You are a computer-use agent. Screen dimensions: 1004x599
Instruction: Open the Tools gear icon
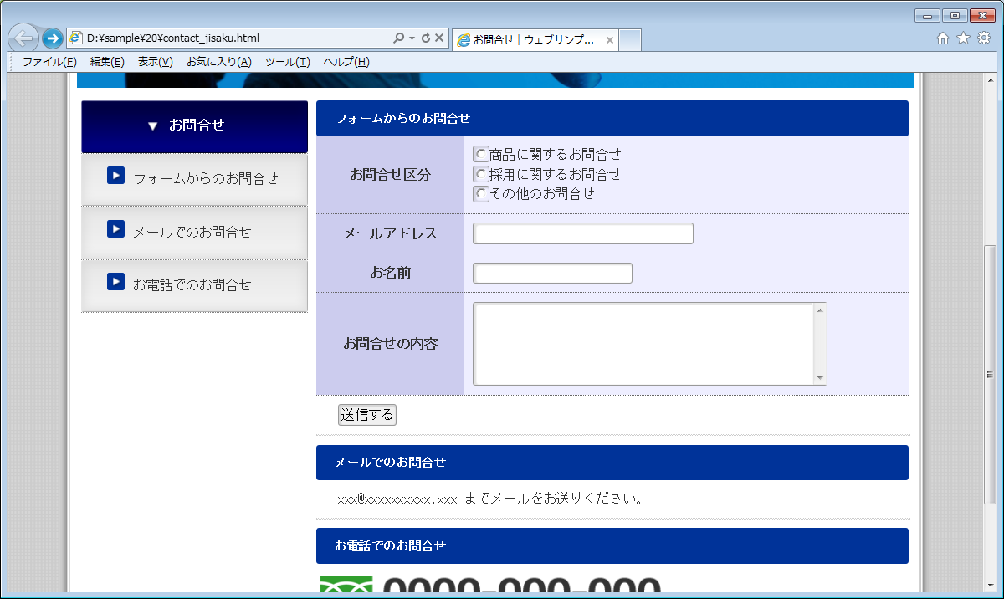[984, 38]
